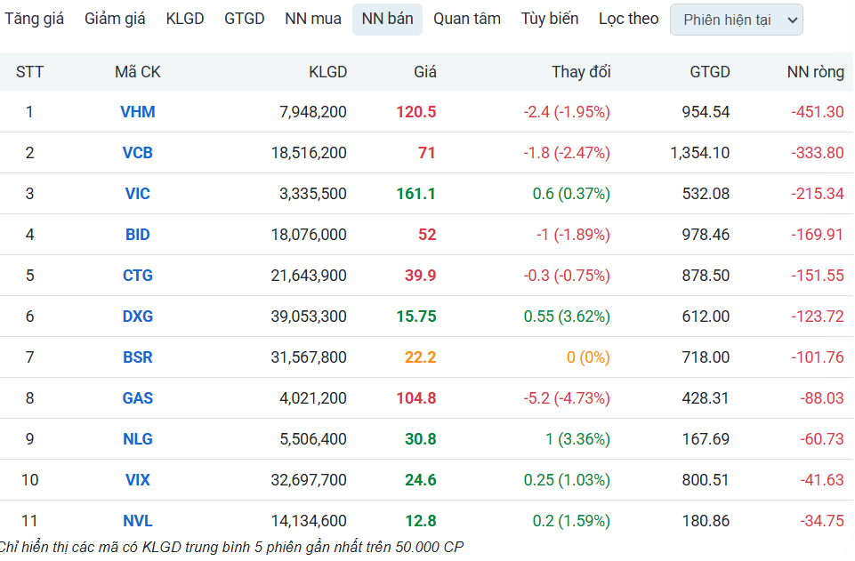The height and width of the screenshot is (561, 855).
Task: Open the Tùy biến tab
Action: pyautogui.click(x=549, y=19)
